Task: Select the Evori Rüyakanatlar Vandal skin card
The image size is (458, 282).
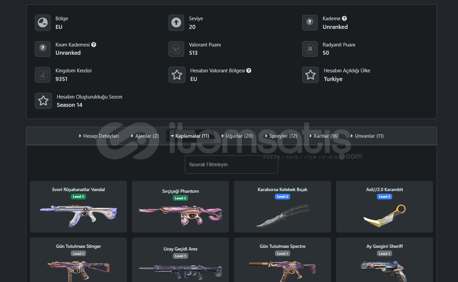Action: click(78, 207)
